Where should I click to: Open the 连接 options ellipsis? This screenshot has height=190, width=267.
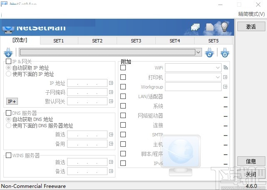tap(225, 126)
